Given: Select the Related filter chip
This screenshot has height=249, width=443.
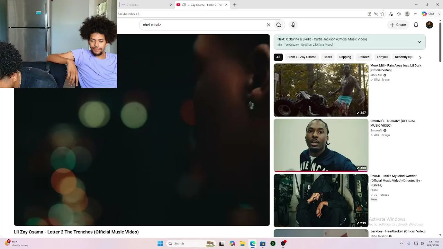Looking at the screenshot, I should pos(364,57).
